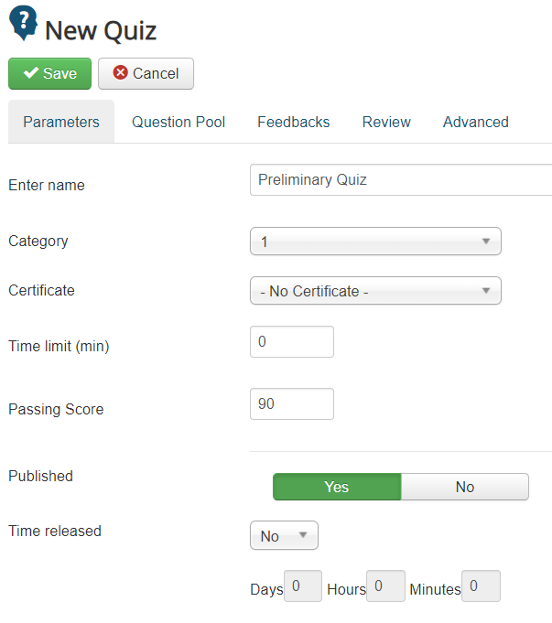
Task: Click the Days input field
Action: 303,586
